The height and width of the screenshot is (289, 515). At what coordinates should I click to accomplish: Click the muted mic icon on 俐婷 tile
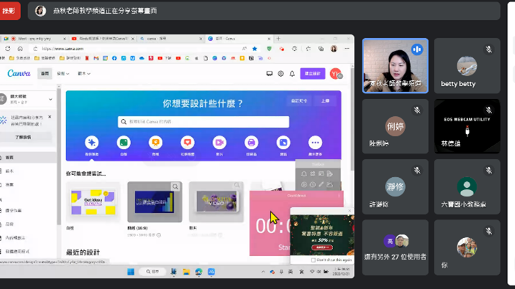(417, 110)
